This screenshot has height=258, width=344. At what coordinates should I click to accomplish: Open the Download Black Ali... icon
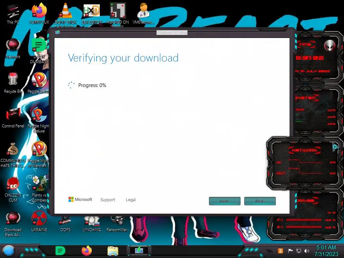pyautogui.click(x=13, y=224)
